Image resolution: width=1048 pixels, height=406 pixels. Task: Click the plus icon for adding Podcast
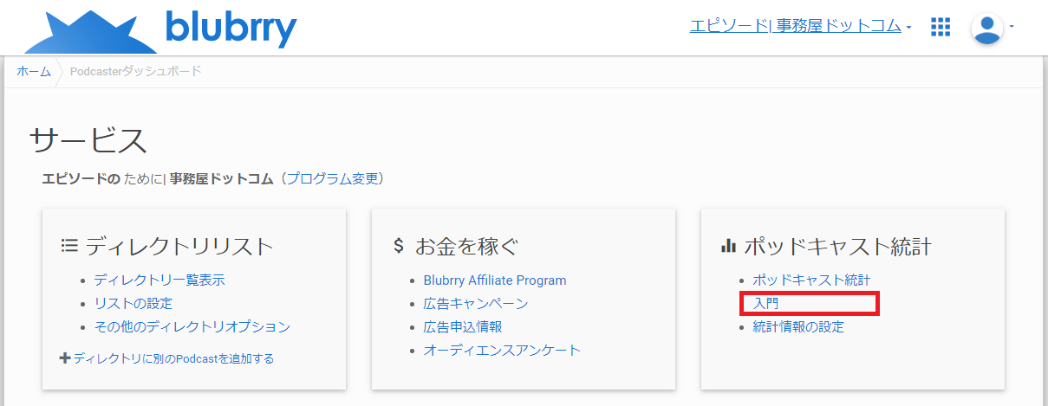[65, 358]
